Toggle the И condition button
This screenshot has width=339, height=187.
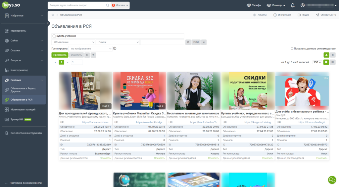pyautogui.click(x=188, y=42)
